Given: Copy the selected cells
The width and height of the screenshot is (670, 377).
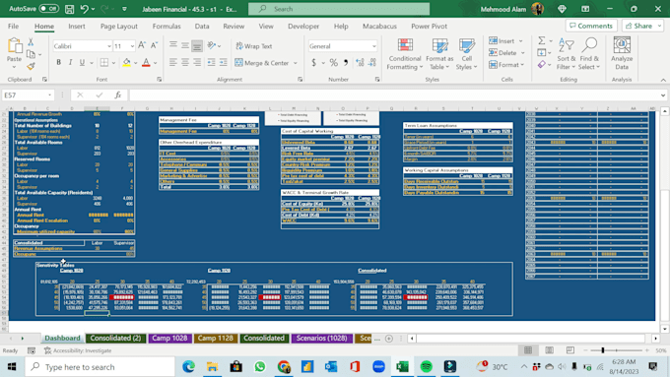Looking at the screenshot, I should 31,54.
